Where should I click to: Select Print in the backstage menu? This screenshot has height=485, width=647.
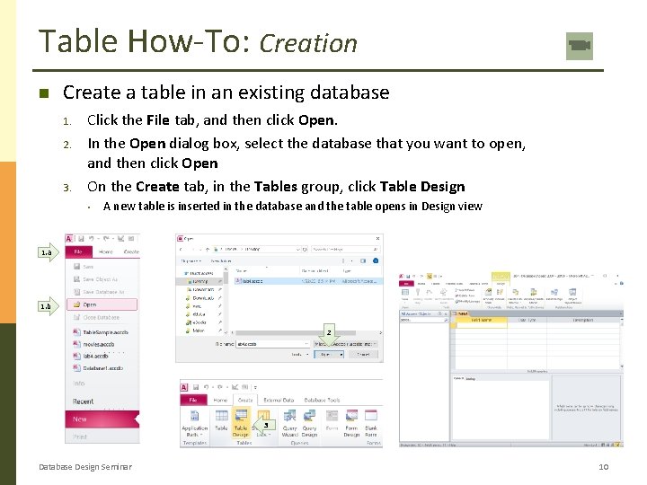point(80,436)
